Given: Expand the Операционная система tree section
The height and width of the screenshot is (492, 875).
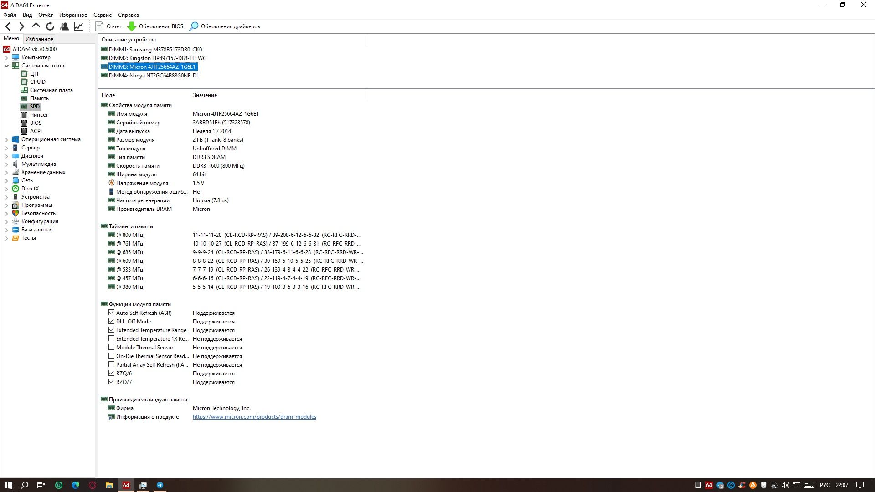Looking at the screenshot, I should (x=6, y=139).
